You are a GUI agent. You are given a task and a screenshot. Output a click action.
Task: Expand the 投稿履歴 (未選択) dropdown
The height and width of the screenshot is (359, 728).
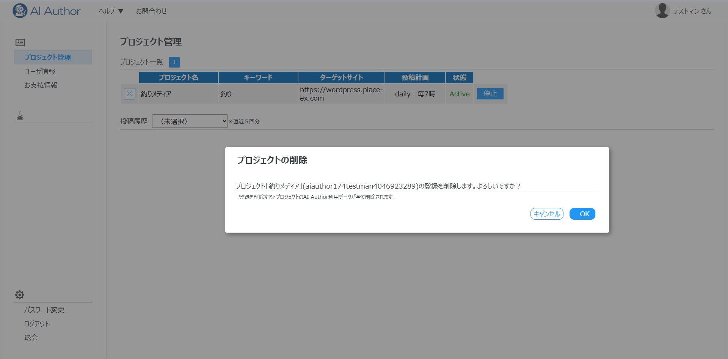[x=190, y=121]
